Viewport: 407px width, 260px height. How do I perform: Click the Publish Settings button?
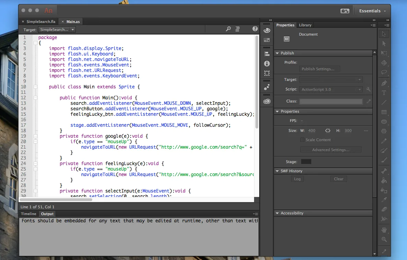coord(320,69)
